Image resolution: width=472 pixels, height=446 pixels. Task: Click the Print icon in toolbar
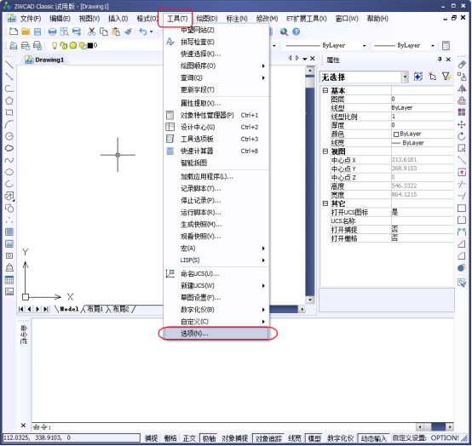pyautogui.click(x=52, y=31)
